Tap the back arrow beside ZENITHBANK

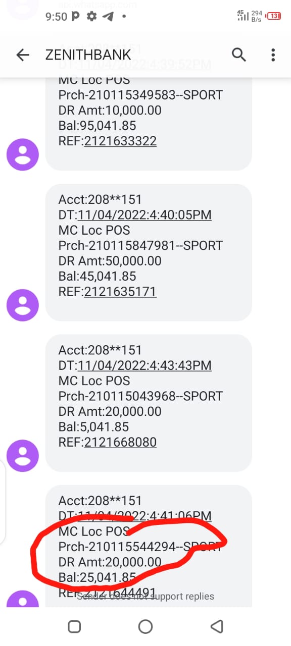tap(23, 55)
